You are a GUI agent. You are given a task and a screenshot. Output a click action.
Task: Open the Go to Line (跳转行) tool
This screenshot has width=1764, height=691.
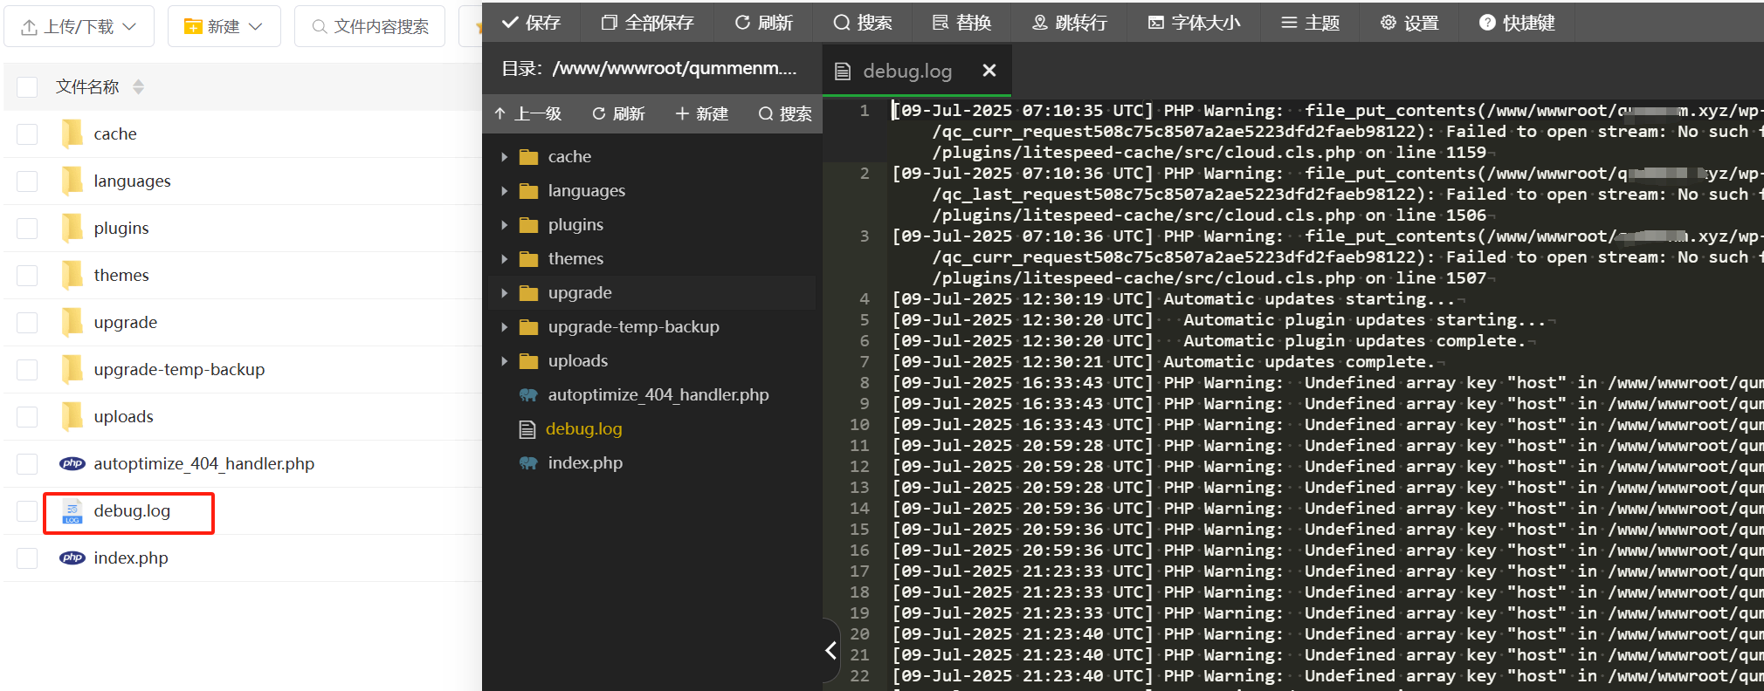coord(1069,23)
